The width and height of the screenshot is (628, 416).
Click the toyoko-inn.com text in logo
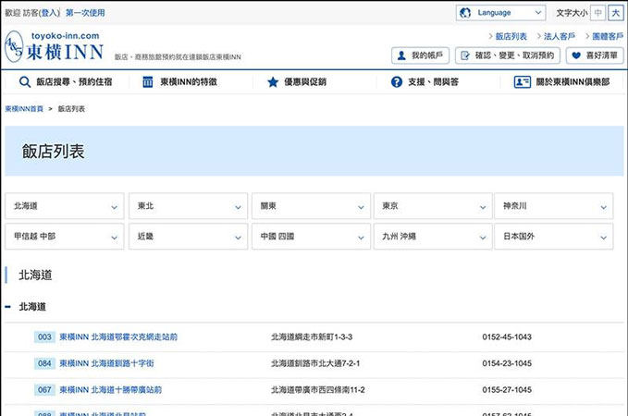click(66, 36)
